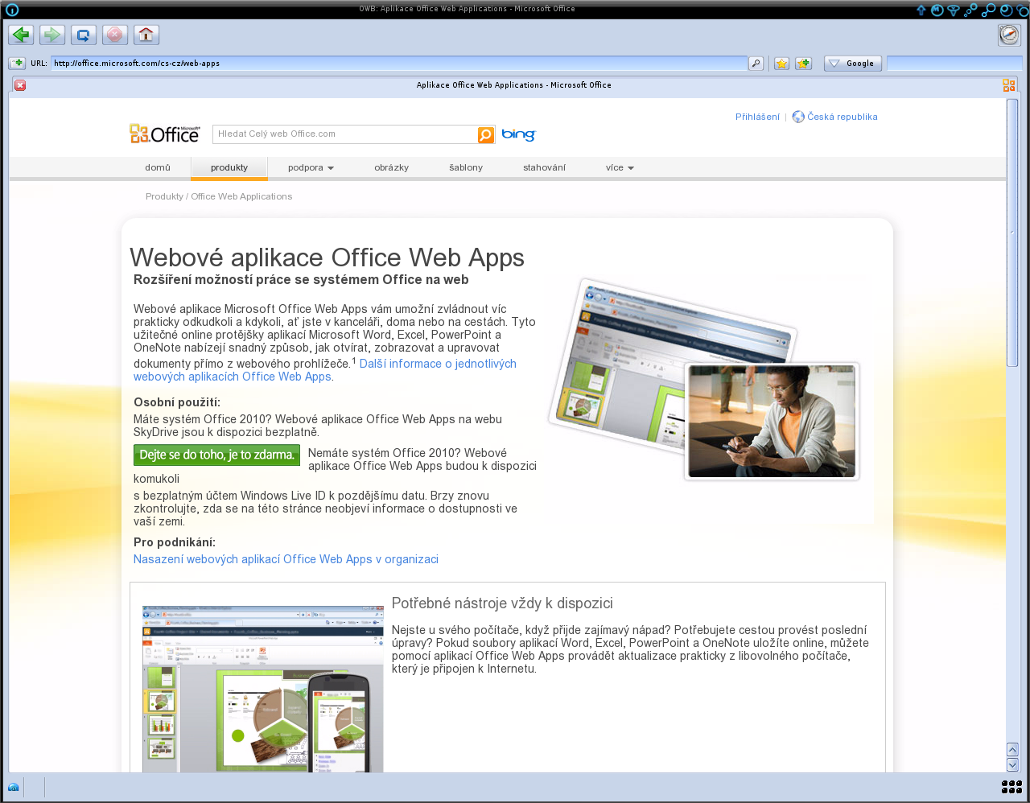Click the Přihlášení sign-in link
The image size is (1030, 803).
pyautogui.click(x=757, y=117)
